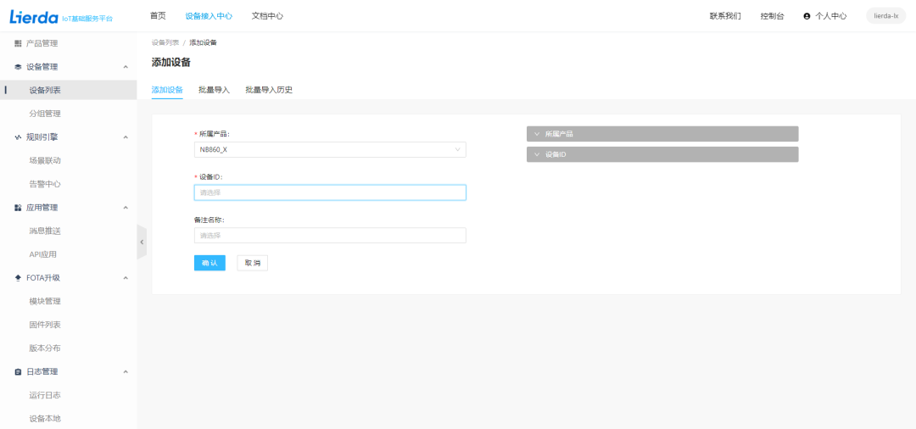Open the 所属产品 NB860_X dropdown
This screenshot has height=429, width=916.
(330, 149)
